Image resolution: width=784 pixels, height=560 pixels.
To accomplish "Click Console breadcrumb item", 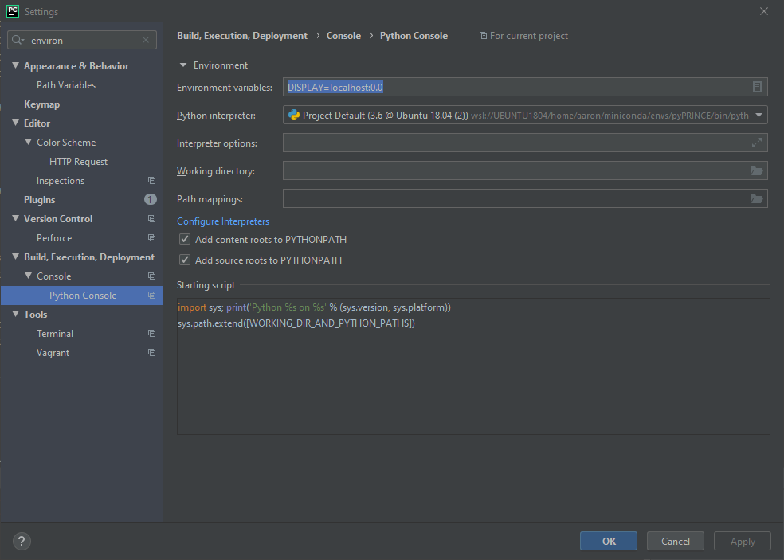I will [x=343, y=36].
